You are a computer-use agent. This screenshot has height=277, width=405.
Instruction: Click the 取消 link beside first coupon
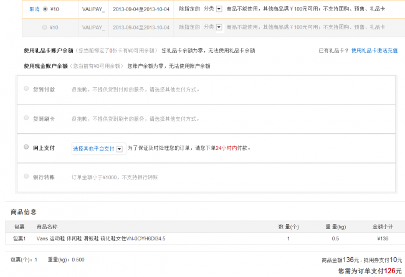click(x=34, y=9)
